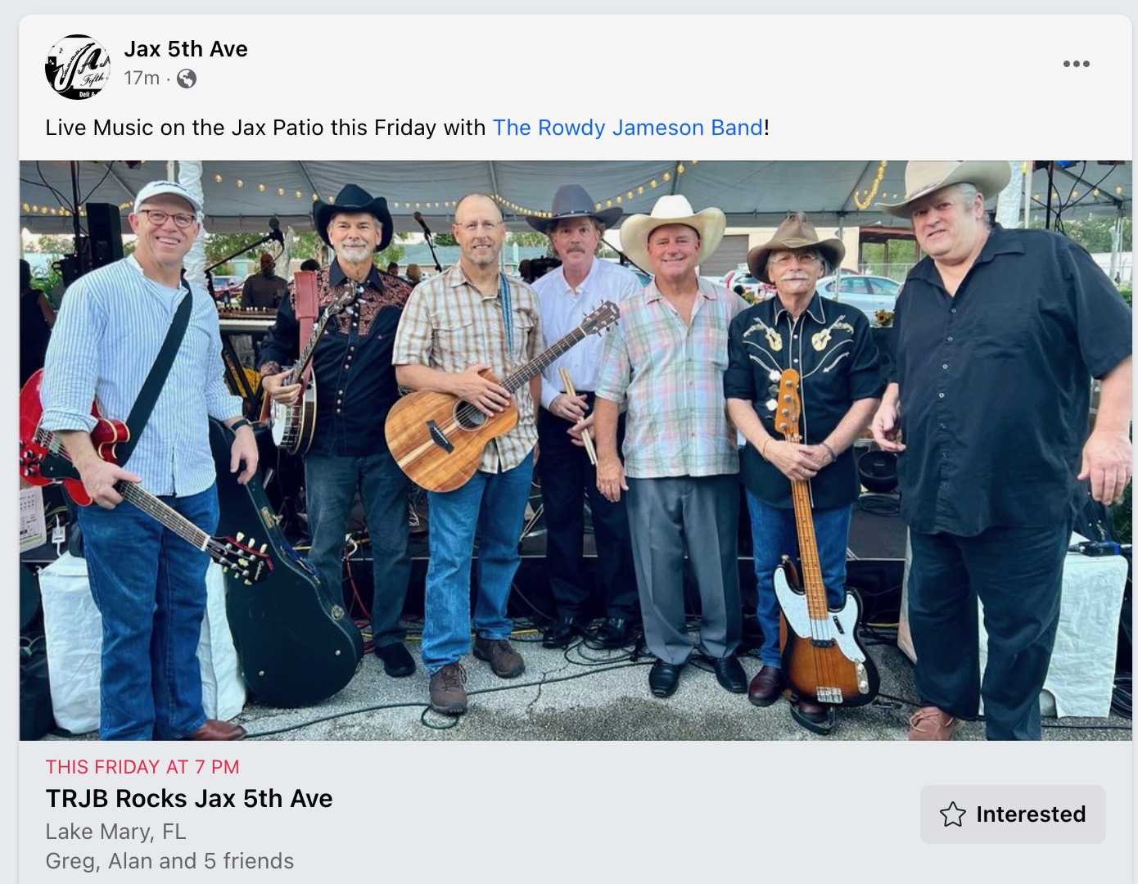Screen dimensions: 1138x884
Task: Click the Jax 5th Ave page name
Action: [x=186, y=49]
